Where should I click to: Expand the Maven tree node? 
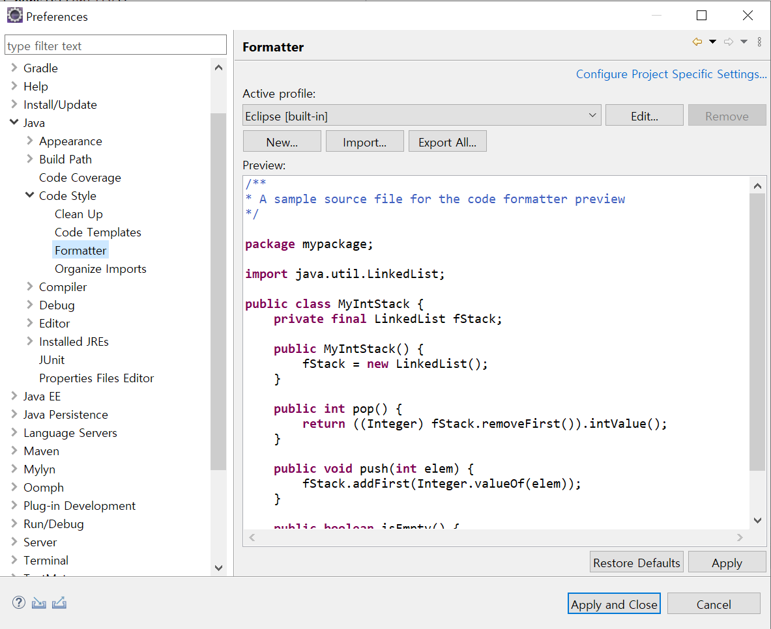pyautogui.click(x=14, y=451)
